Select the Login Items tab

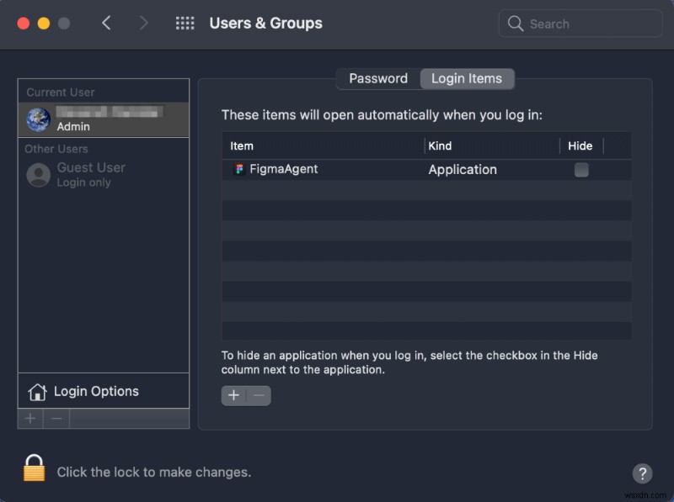467,78
